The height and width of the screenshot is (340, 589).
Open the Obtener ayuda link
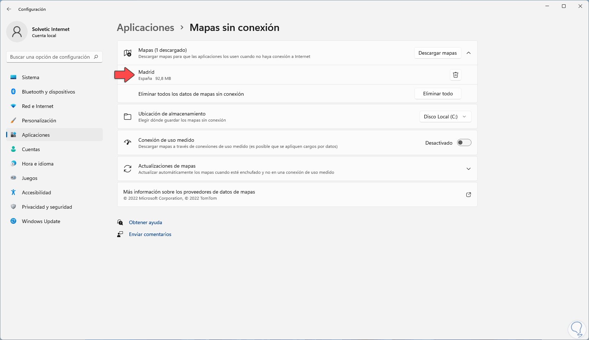pyautogui.click(x=145, y=222)
